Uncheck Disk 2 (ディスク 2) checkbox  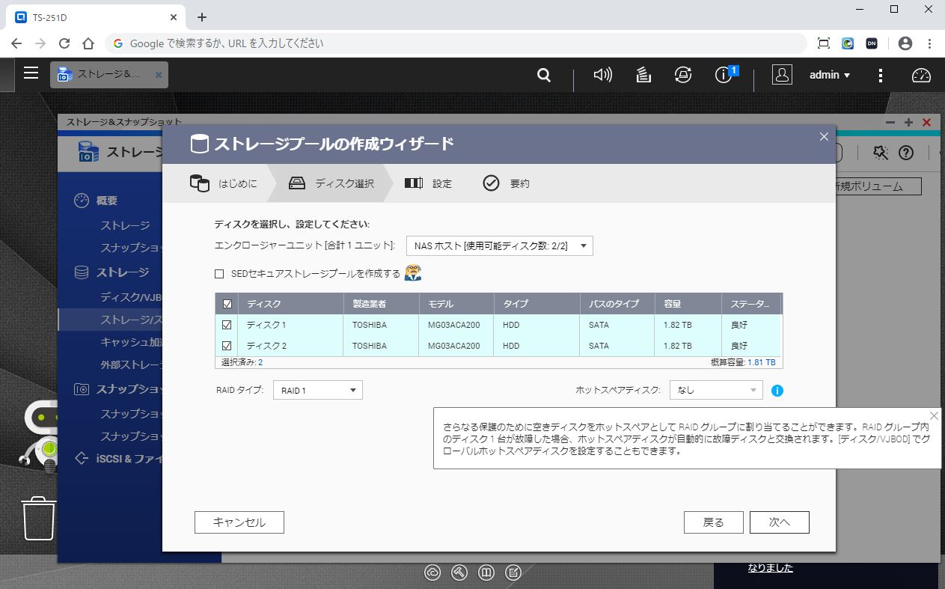click(x=227, y=346)
